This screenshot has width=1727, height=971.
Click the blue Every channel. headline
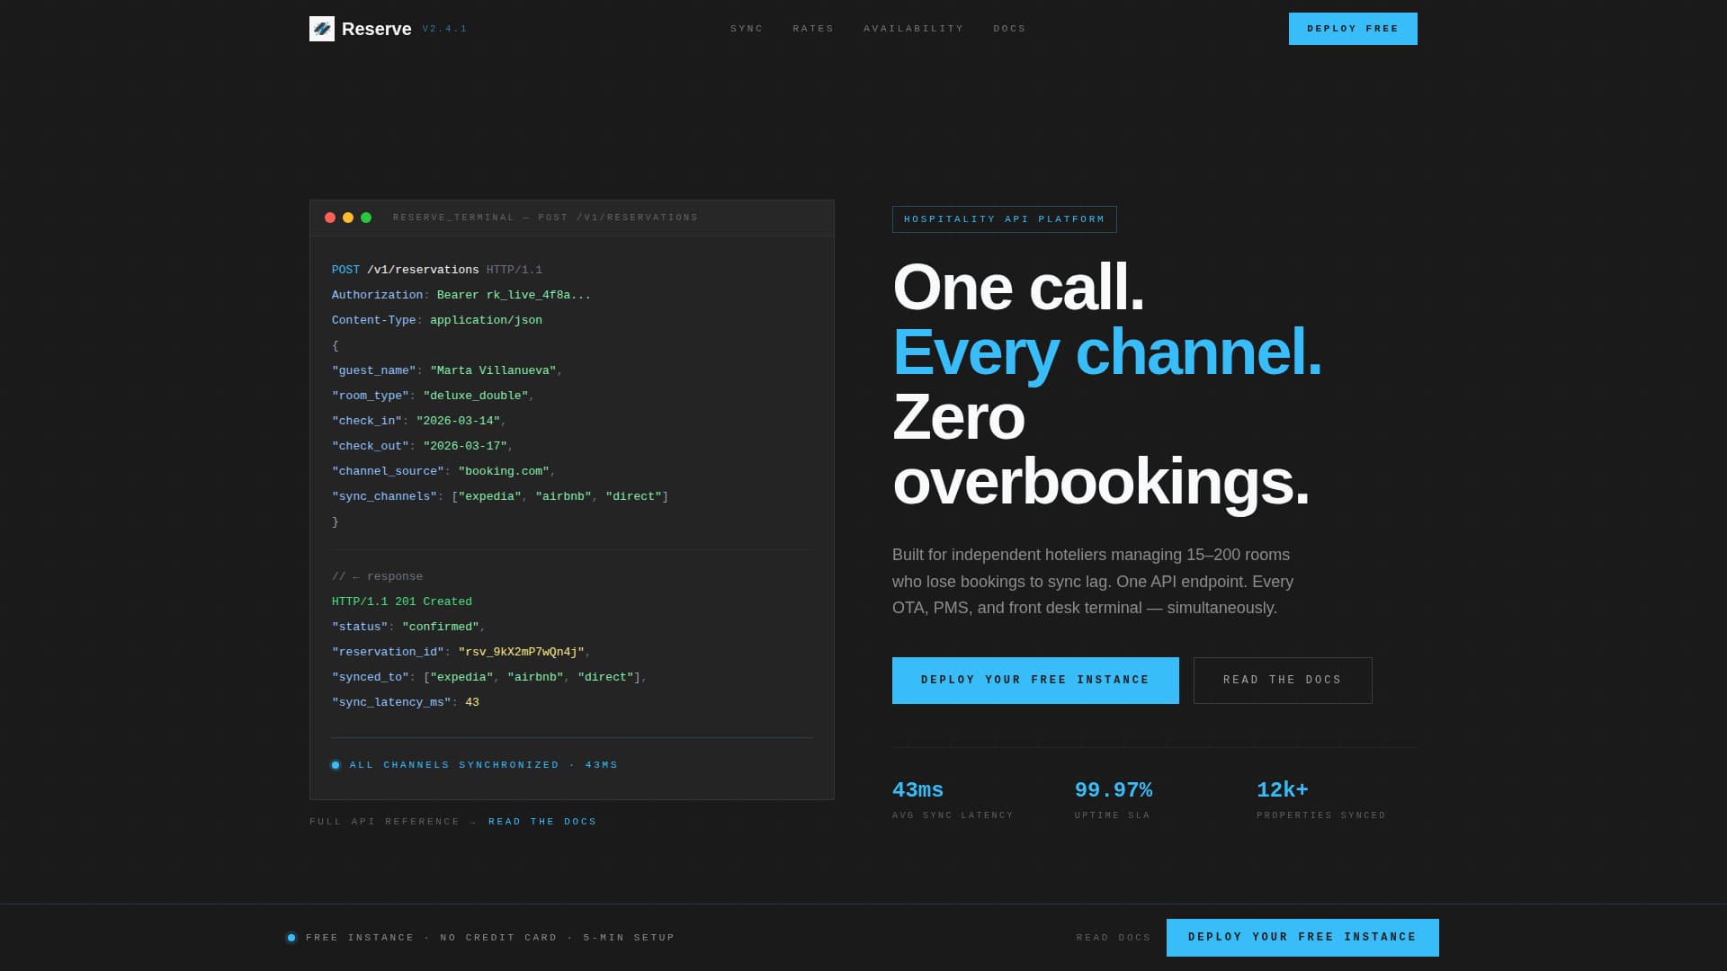tap(1107, 352)
